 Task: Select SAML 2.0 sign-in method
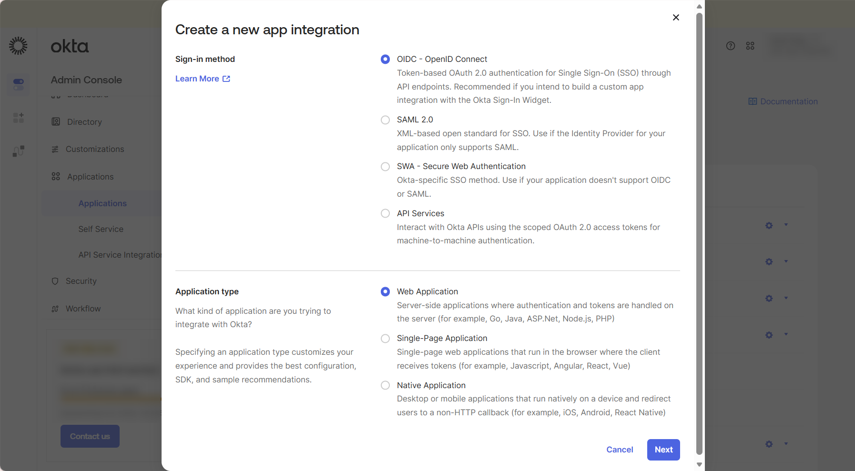[385, 120]
